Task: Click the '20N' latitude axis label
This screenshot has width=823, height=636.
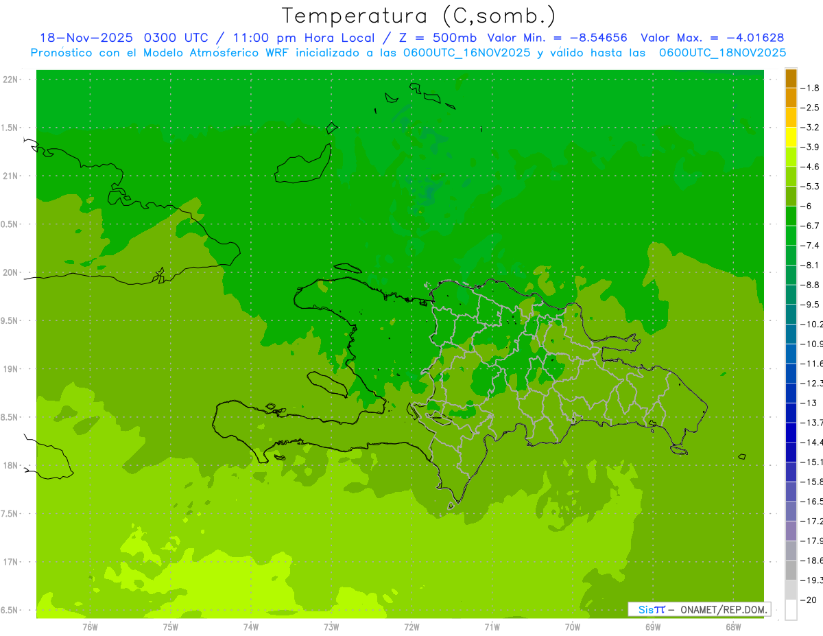Action: [x=12, y=272]
